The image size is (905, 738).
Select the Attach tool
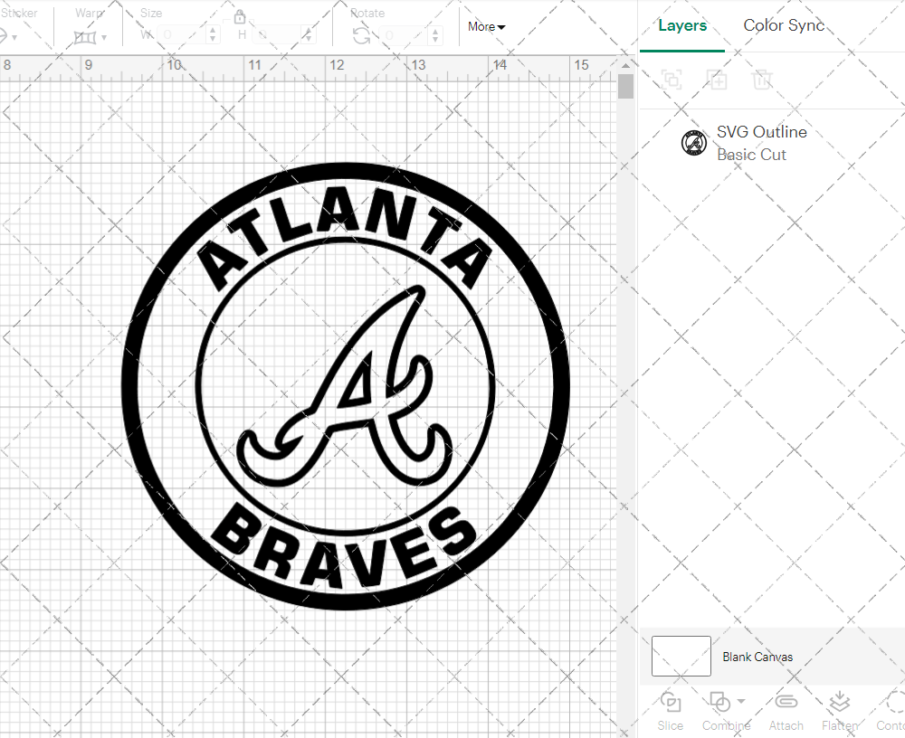click(786, 710)
